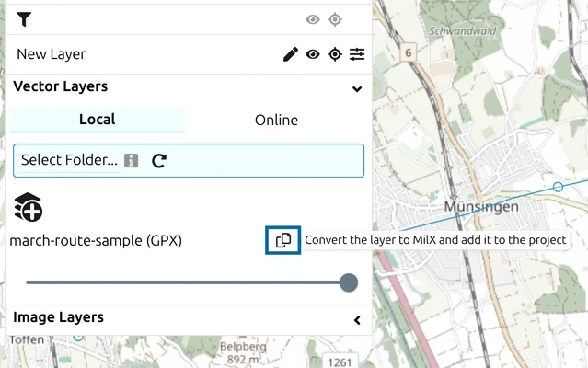The height and width of the screenshot is (368, 588).
Task: Open the layer filter funnel icon
Action: pyautogui.click(x=24, y=19)
